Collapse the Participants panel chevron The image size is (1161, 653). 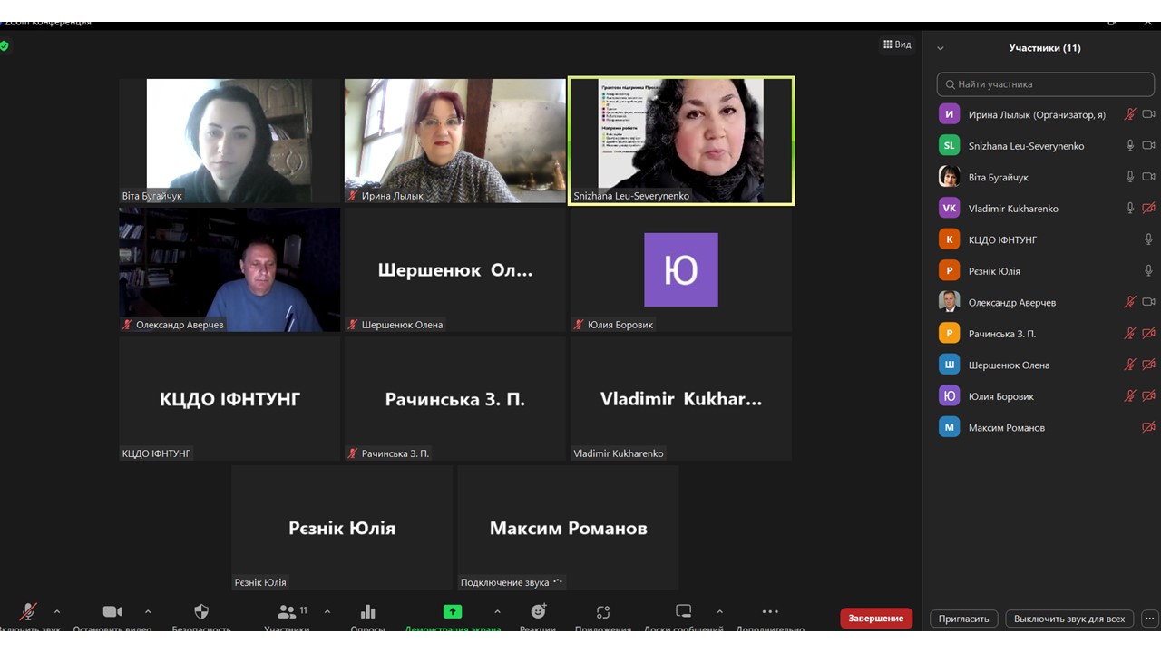click(941, 48)
